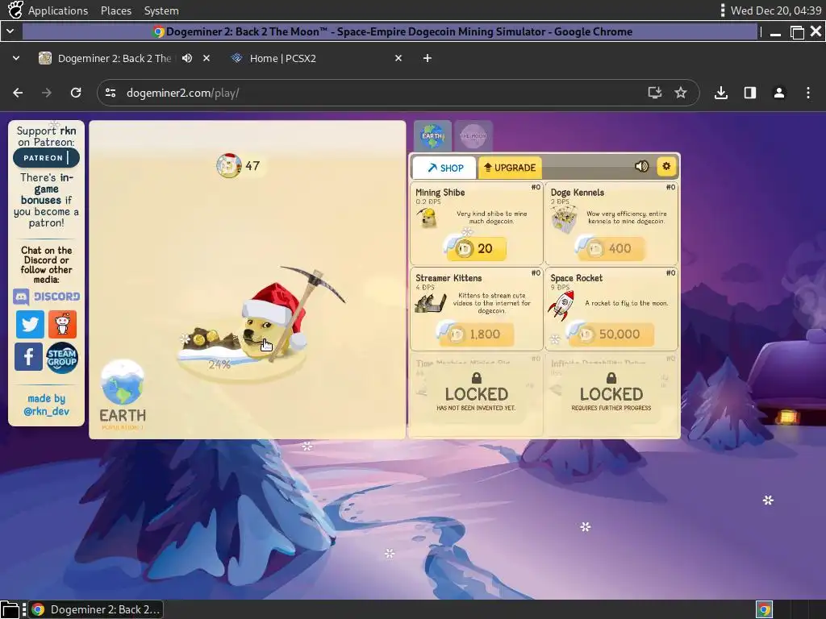Click the Doge Kennels item icon
Image resolution: width=826 pixels, height=619 pixels.
click(x=564, y=219)
